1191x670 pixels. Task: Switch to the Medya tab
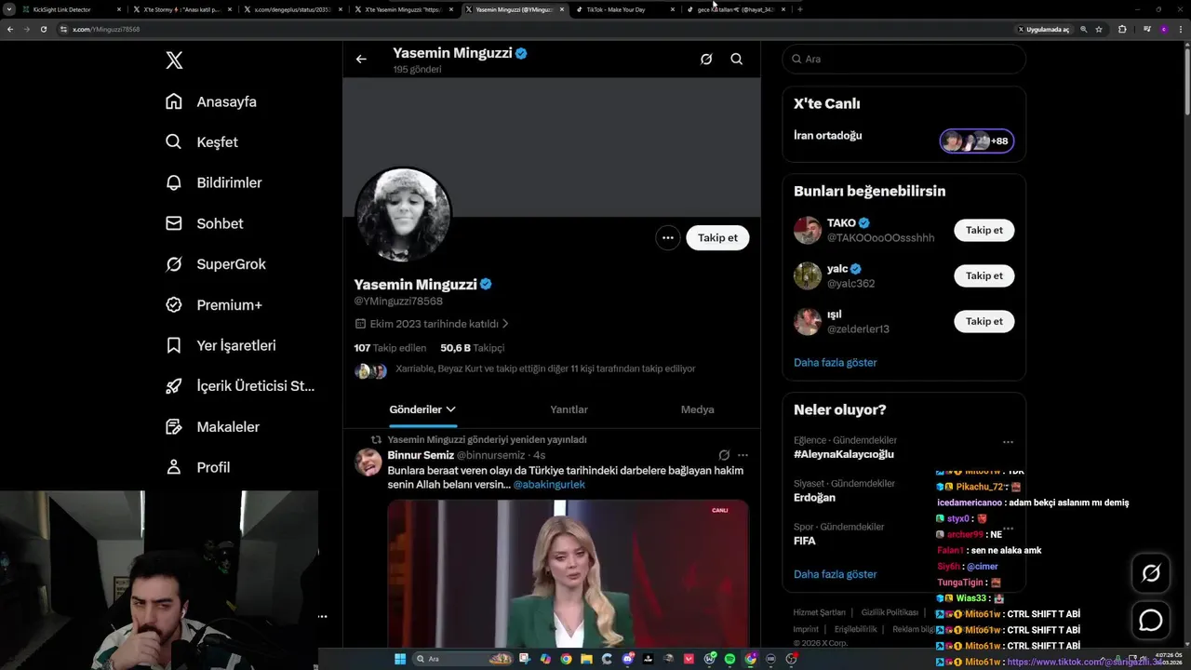point(697,409)
